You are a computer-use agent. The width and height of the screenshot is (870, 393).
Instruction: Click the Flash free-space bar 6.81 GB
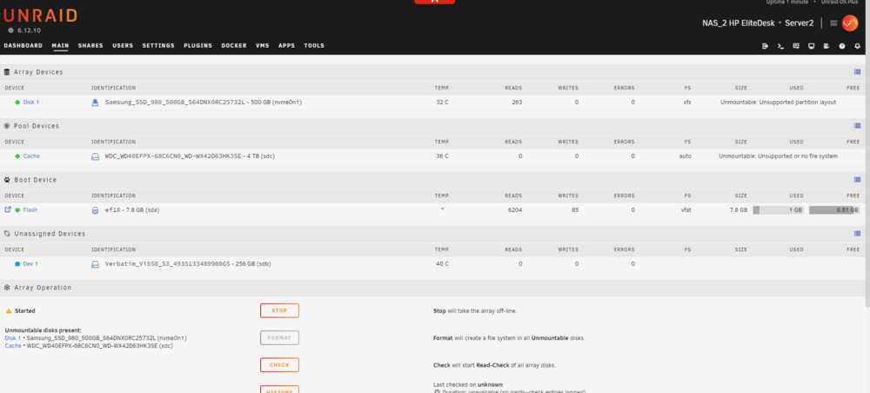tap(834, 210)
